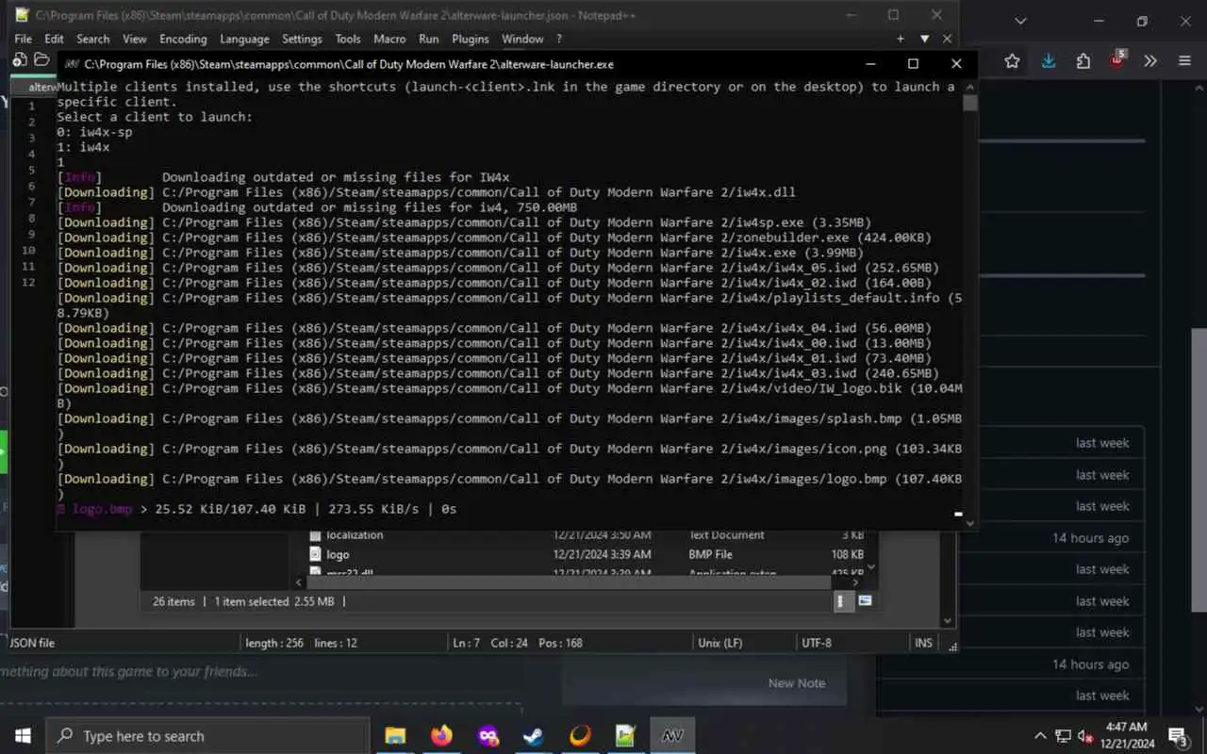Open the Search menu in Notepad++
The image size is (1207, 754).
(93, 39)
